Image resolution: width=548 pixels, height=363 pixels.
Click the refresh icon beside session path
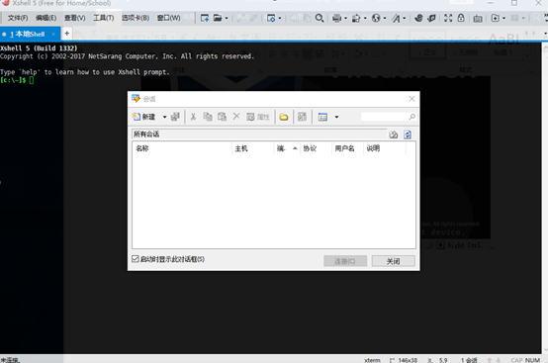pos(408,135)
